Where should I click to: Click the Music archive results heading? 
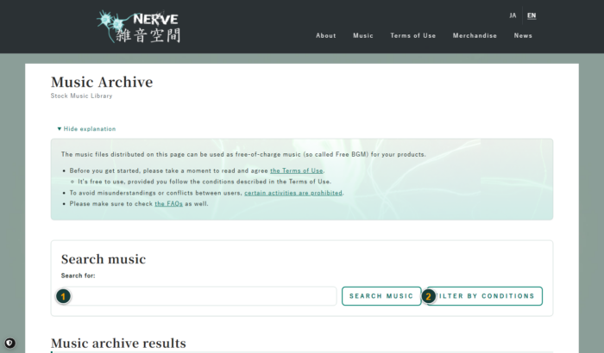click(118, 343)
